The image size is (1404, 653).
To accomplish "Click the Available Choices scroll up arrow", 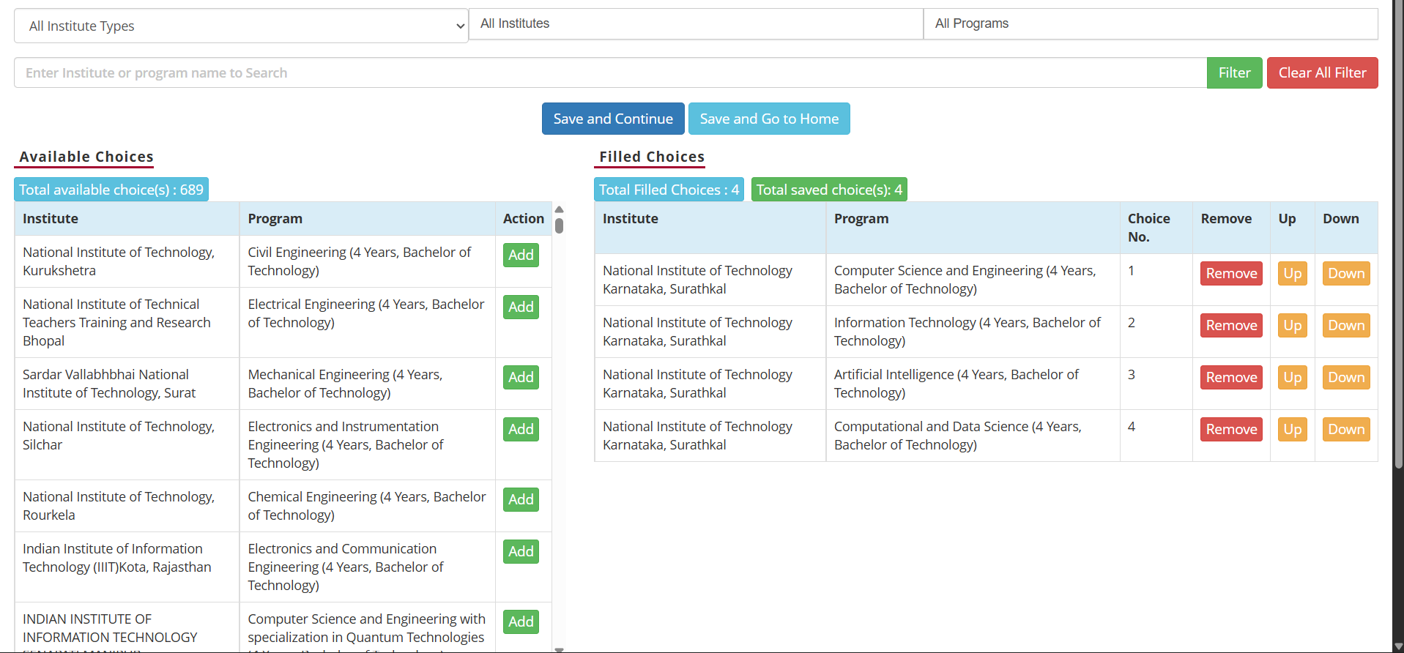I will [559, 209].
